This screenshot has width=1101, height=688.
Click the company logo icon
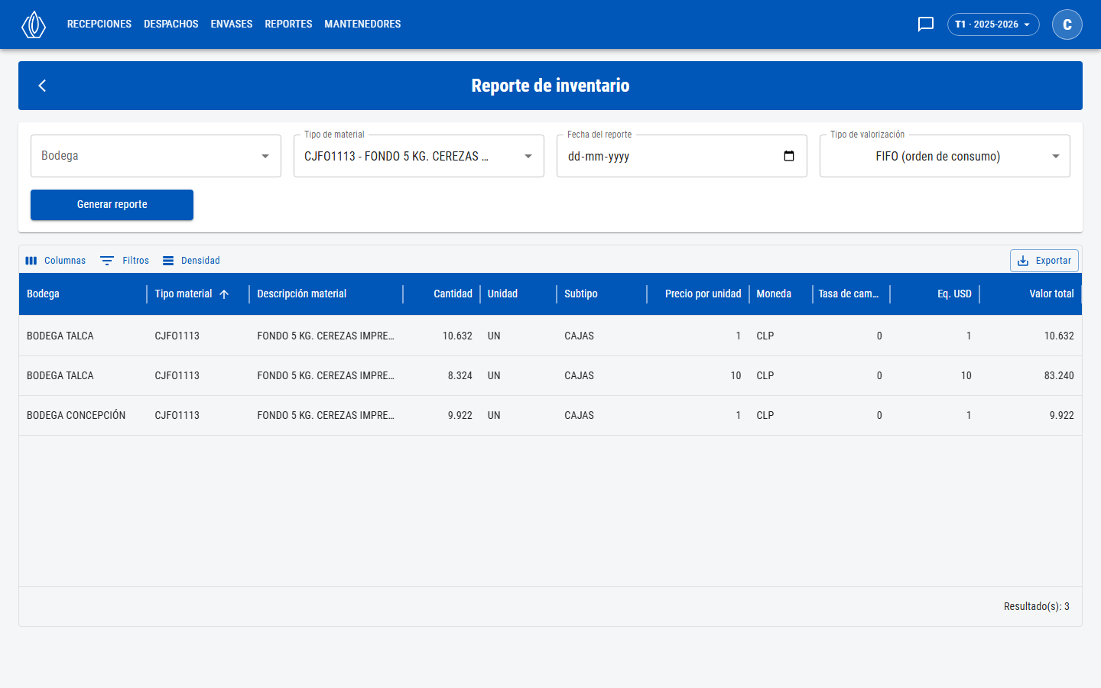click(34, 24)
